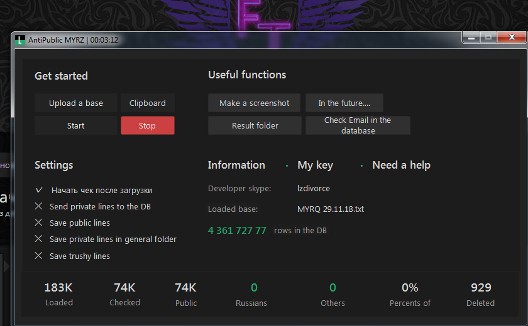Click the developer skype 'lzdivorce'

tap(314, 188)
